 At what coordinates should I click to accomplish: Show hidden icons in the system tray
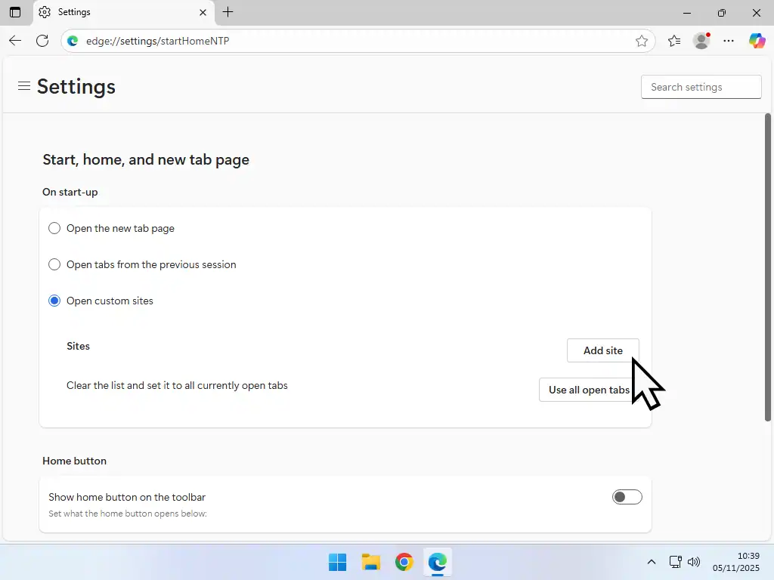(x=651, y=562)
